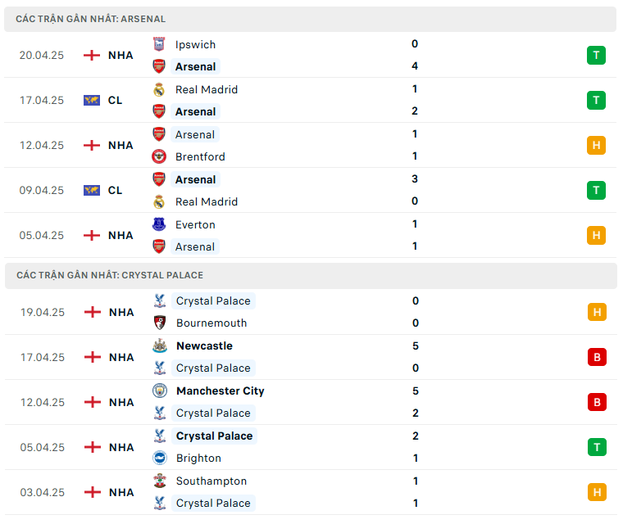This screenshot has width=623, height=524.
Task: Click the Everton club crest
Action: (x=159, y=224)
